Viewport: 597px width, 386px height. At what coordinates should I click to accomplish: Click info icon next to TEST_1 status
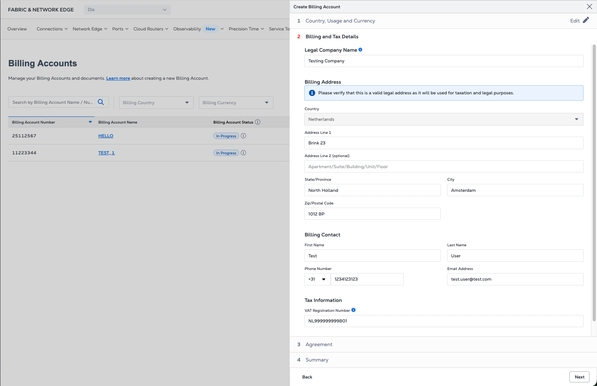pos(243,153)
